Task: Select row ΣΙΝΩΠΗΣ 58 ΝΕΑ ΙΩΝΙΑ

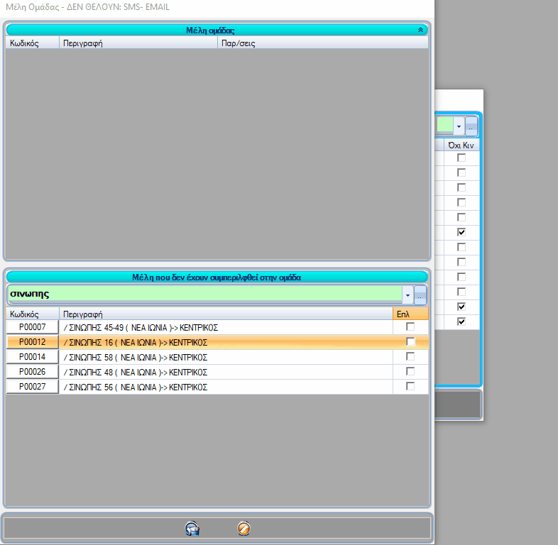Action: point(226,357)
